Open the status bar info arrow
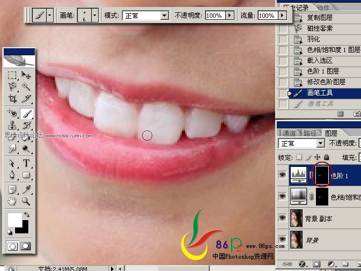This screenshot has width=361, height=271. point(112,268)
